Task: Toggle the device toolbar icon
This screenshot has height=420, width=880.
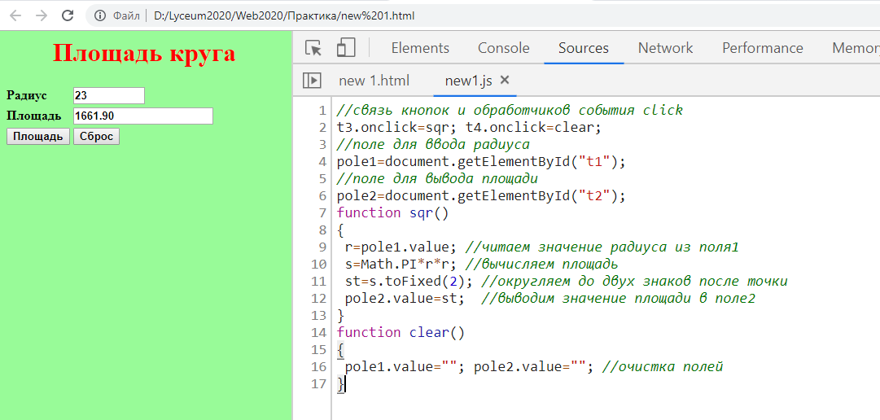Action: tap(346, 48)
